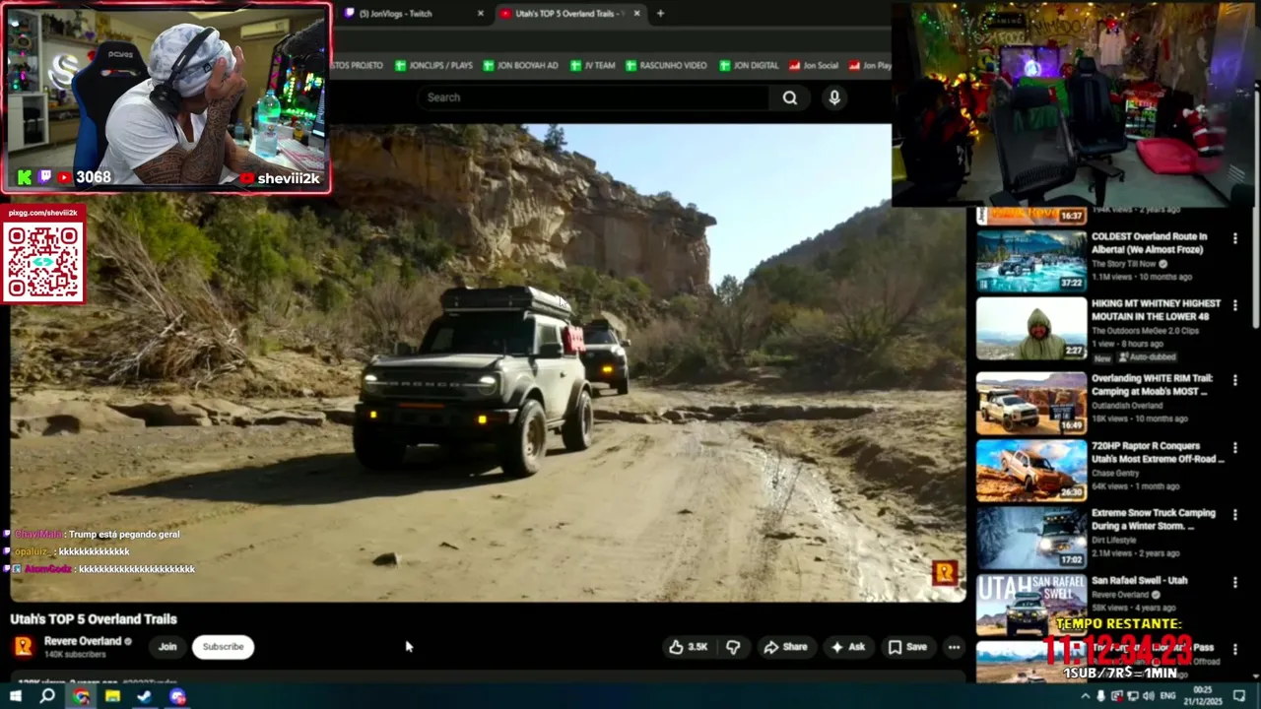Screen dimensions: 1261x709
Task: Click the Chase Gentry channel name
Action: [x=1115, y=473]
